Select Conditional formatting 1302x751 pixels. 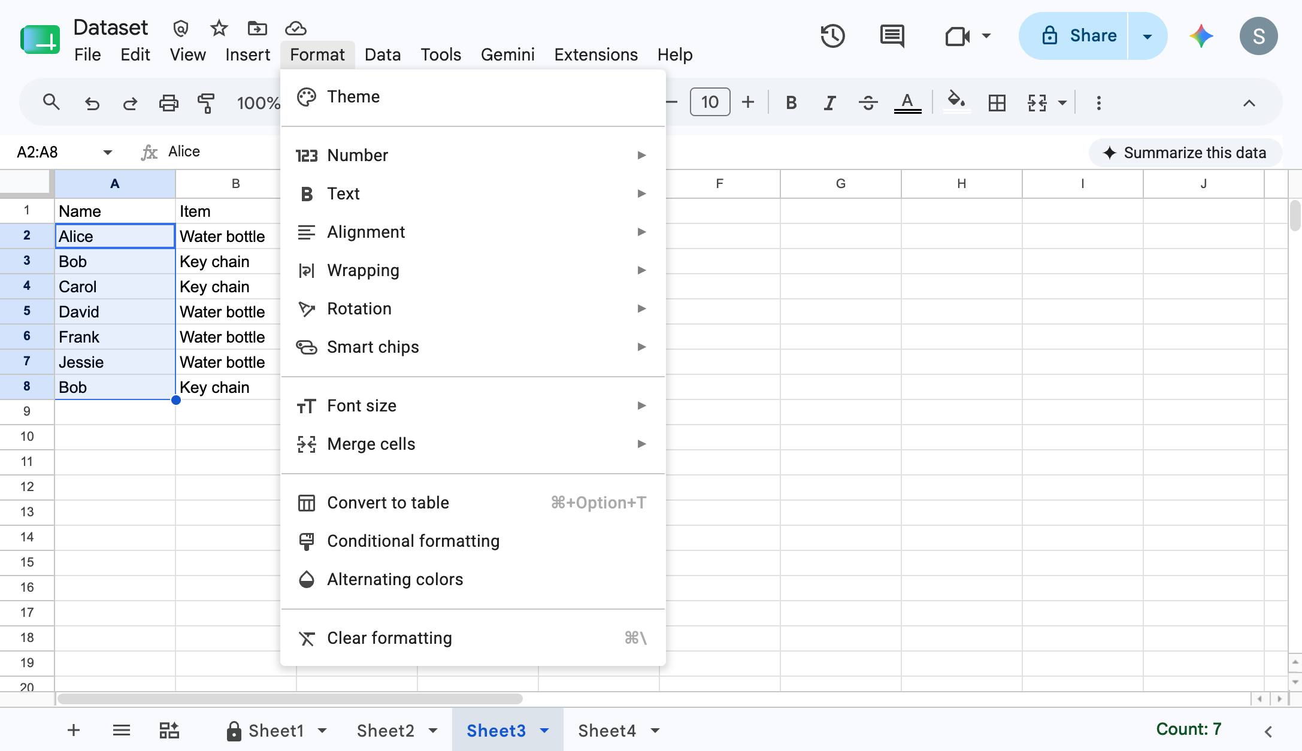coord(473,541)
